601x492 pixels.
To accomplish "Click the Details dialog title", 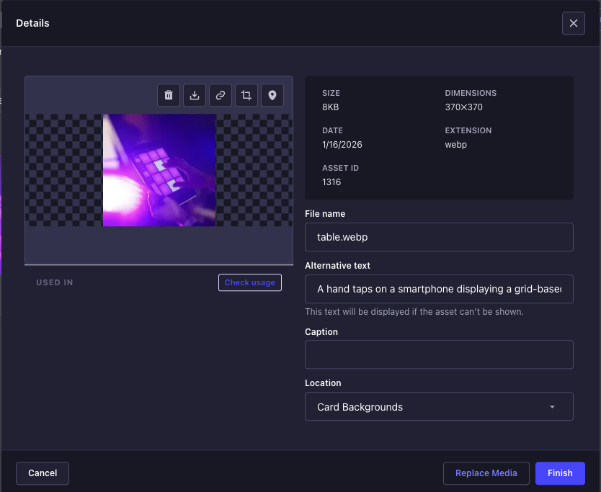I will click(32, 23).
